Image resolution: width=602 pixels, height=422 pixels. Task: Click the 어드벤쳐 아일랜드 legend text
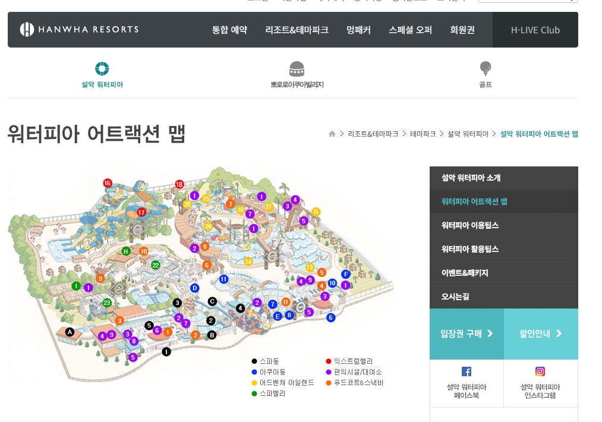click(287, 383)
